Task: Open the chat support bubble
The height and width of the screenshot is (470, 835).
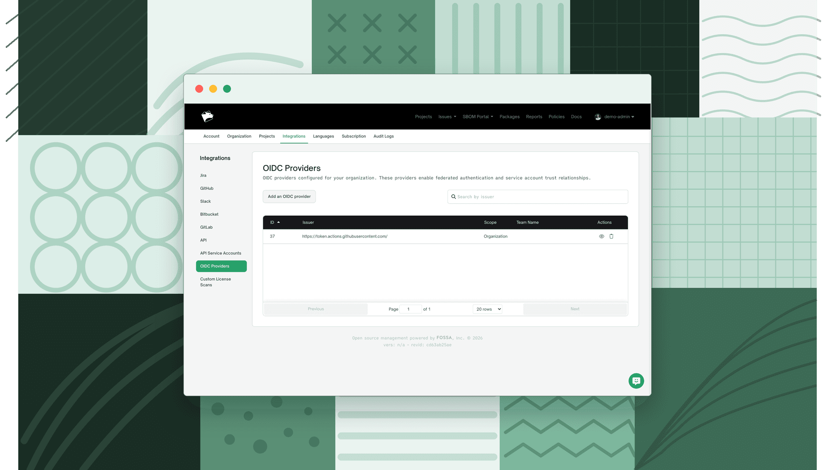Action: [636, 381]
